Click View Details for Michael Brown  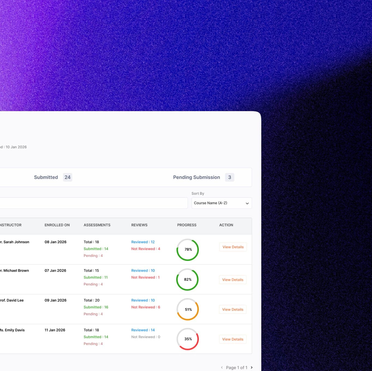(x=233, y=280)
